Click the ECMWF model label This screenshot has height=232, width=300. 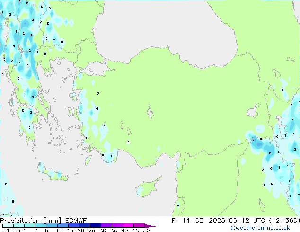(76, 221)
